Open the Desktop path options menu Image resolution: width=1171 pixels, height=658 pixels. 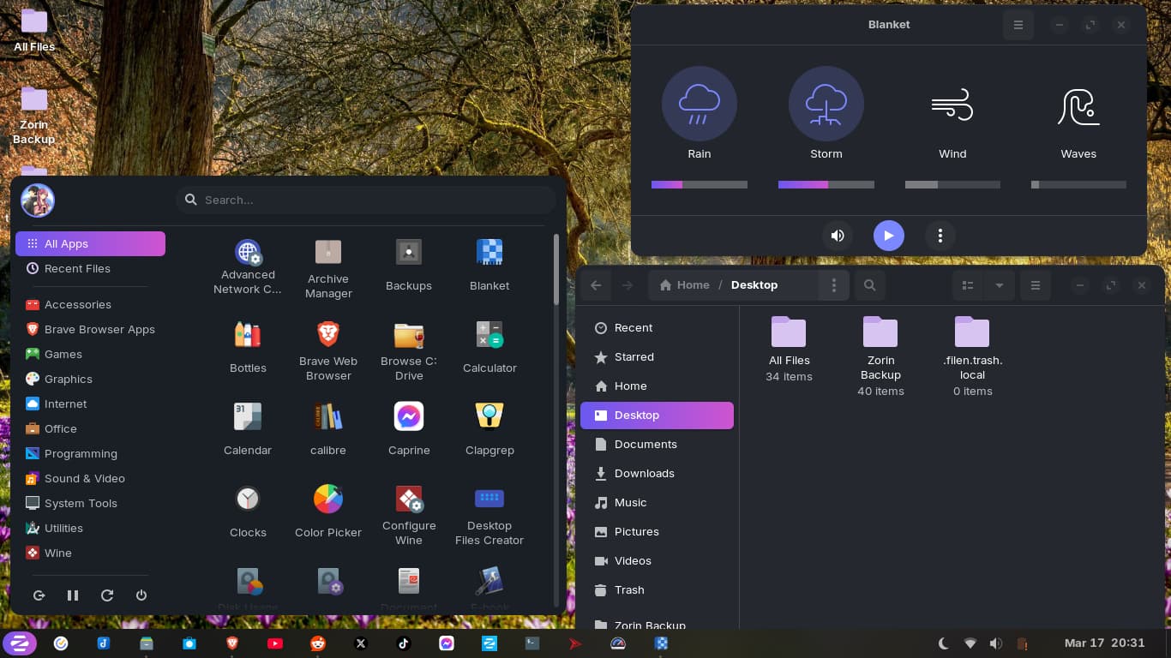pyautogui.click(x=833, y=285)
